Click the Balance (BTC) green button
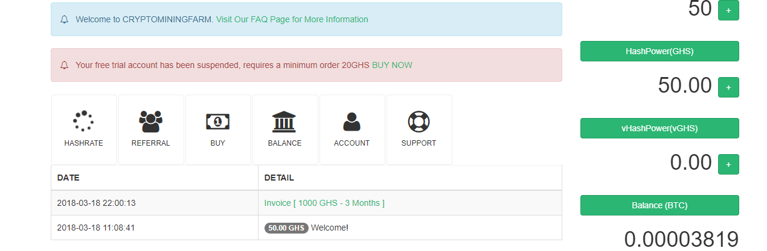The image size is (767, 251). [659, 205]
